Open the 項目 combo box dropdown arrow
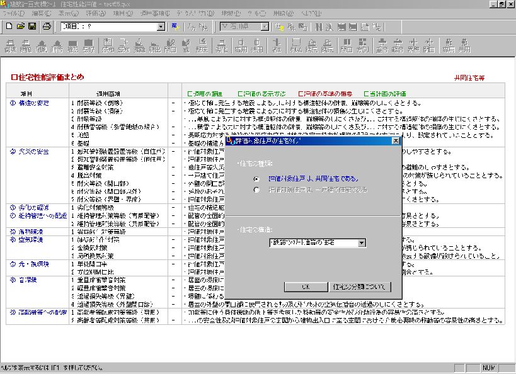 coord(161,26)
